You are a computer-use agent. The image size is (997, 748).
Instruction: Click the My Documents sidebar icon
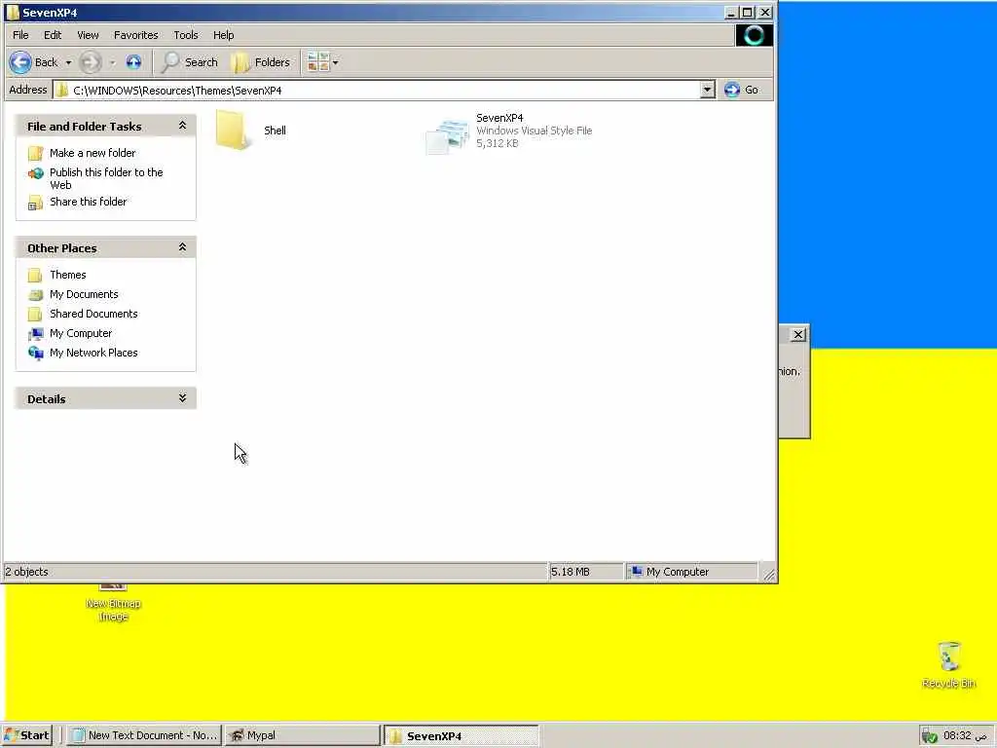(x=36, y=295)
